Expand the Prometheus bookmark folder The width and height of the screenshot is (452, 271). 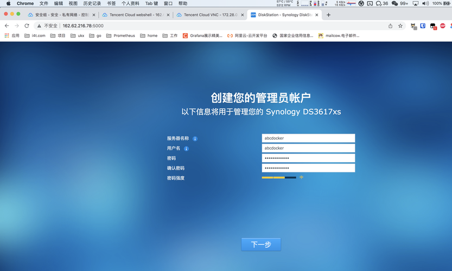click(x=120, y=36)
